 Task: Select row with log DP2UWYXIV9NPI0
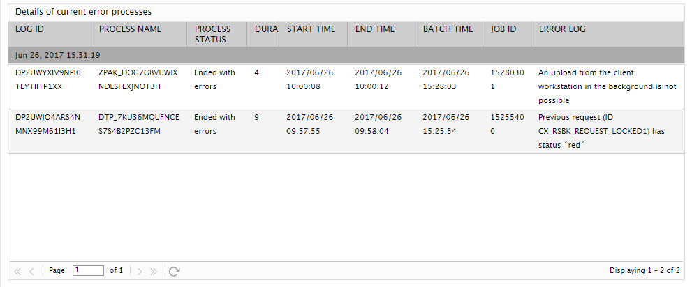346,86
